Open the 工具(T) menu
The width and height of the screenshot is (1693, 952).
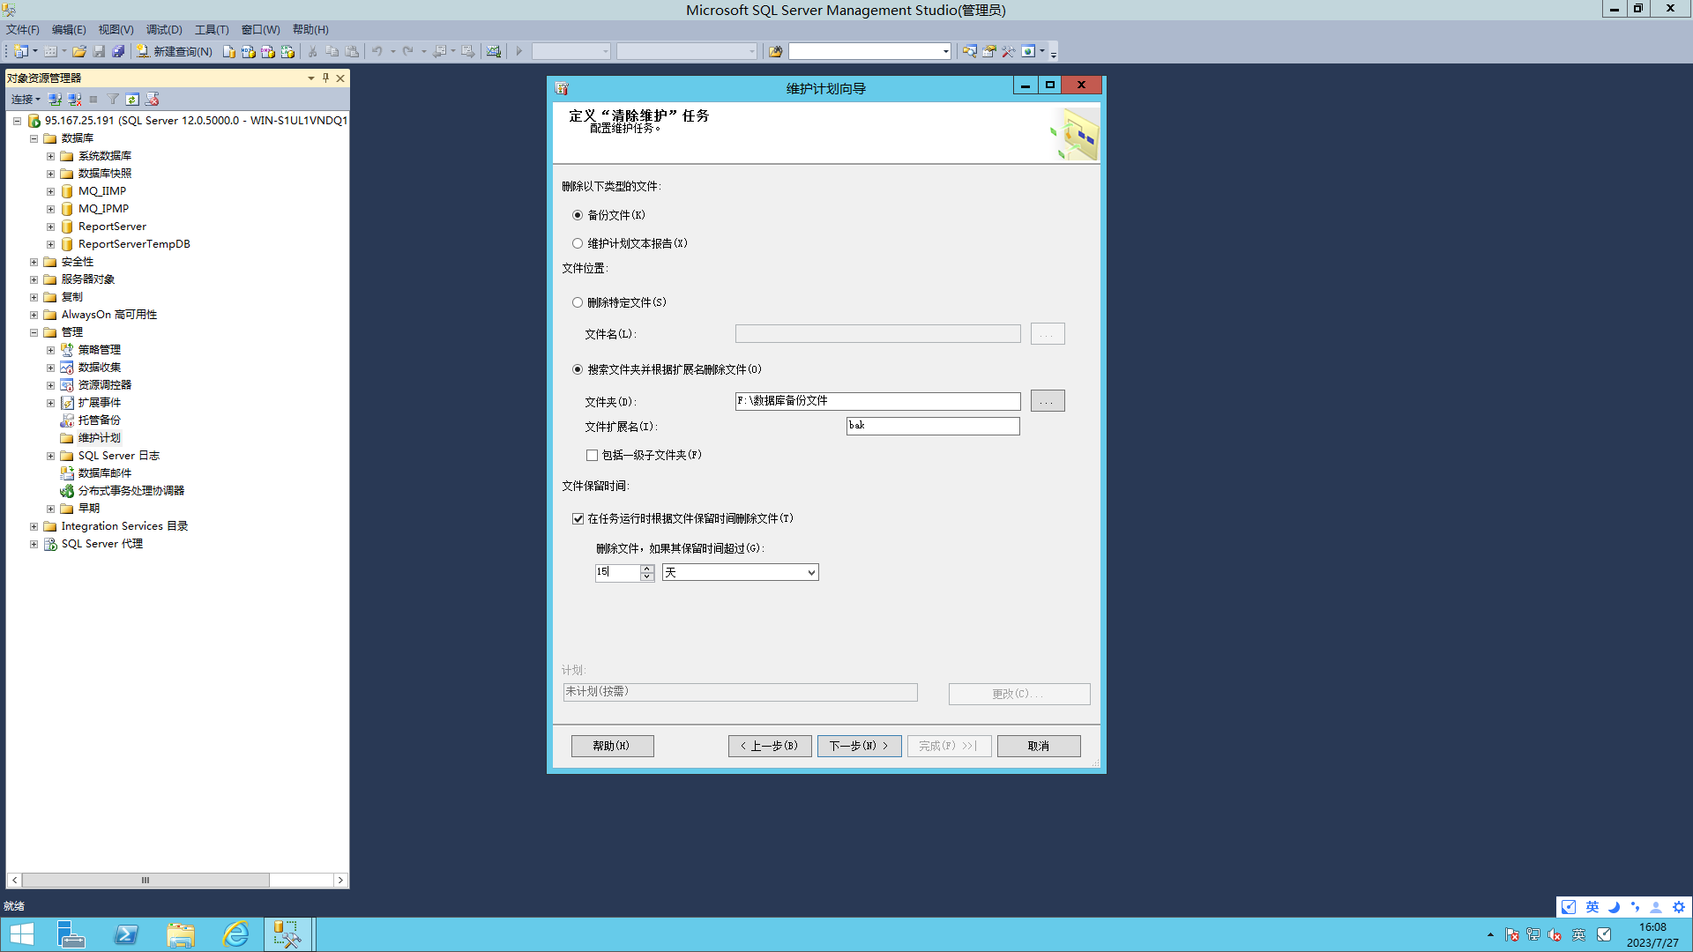[211, 29]
